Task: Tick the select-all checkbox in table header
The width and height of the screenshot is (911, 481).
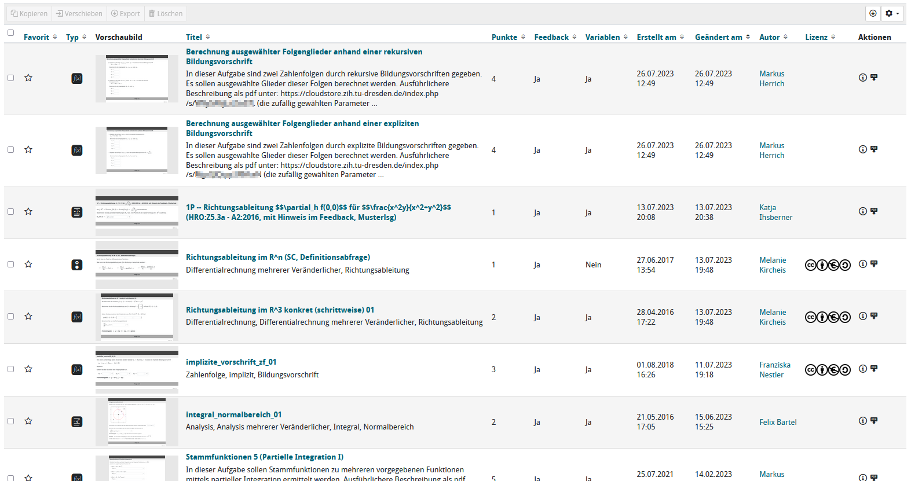Action: (x=10, y=33)
